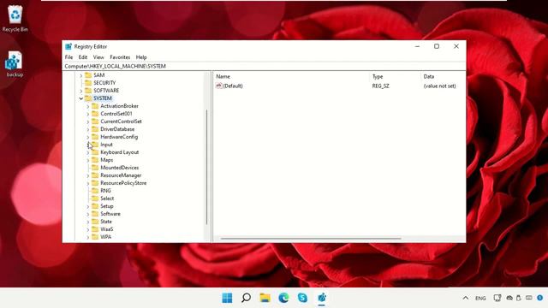Viewport: 548px width, 308px height.
Task: Expand the Setup key
Action: (x=88, y=206)
